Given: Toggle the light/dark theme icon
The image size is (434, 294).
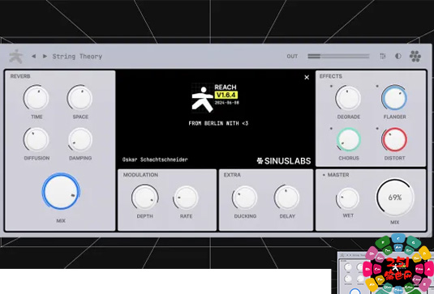Looking at the screenshot, I should pyautogui.click(x=398, y=56).
